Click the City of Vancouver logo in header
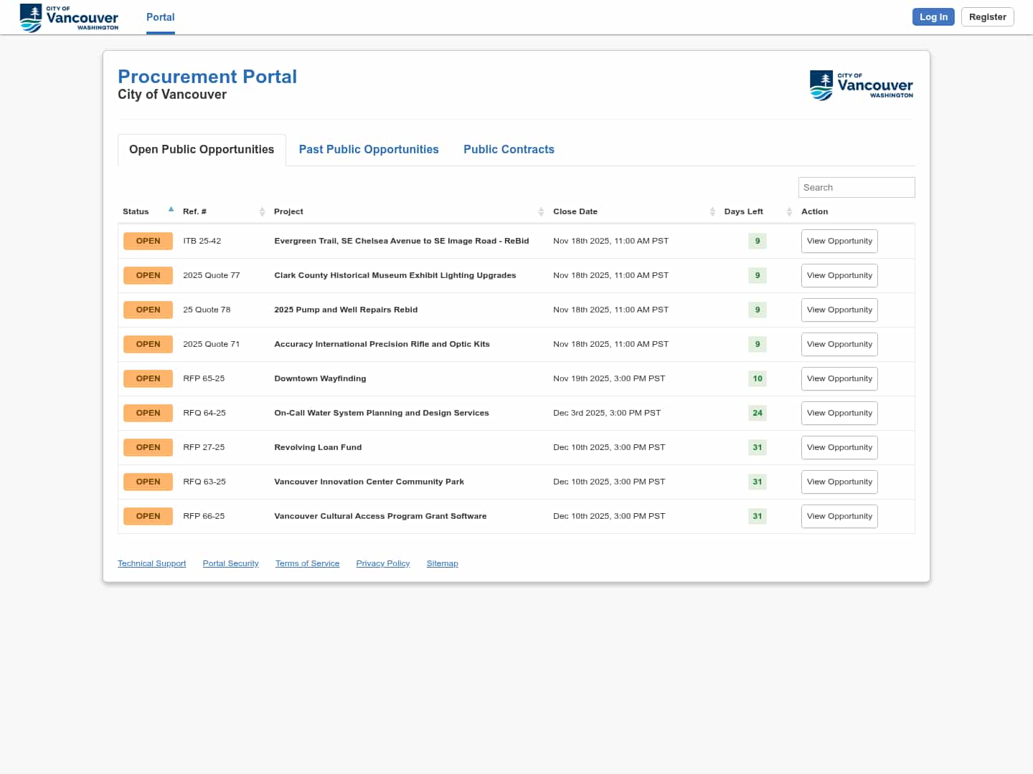This screenshot has height=774, width=1033. coord(69,17)
